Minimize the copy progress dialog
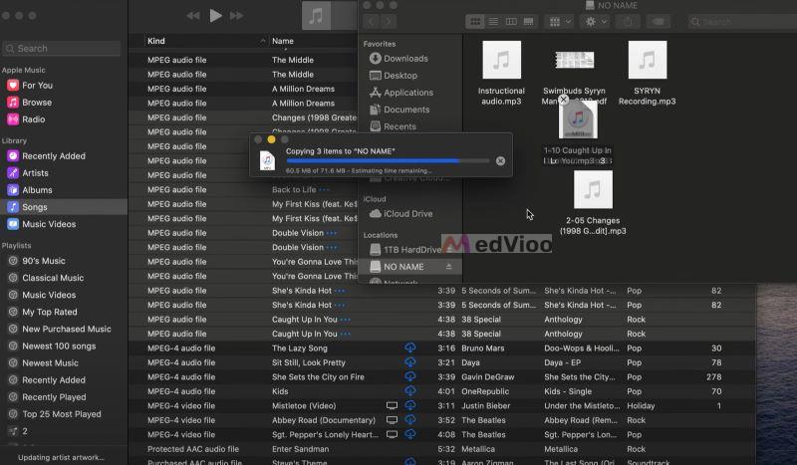The image size is (797, 465). click(271, 139)
